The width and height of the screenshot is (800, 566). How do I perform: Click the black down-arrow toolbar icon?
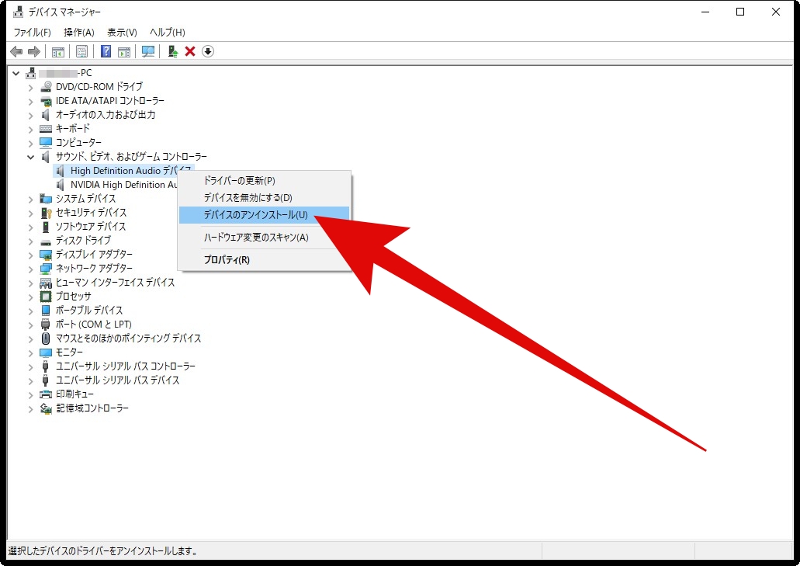(208, 51)
